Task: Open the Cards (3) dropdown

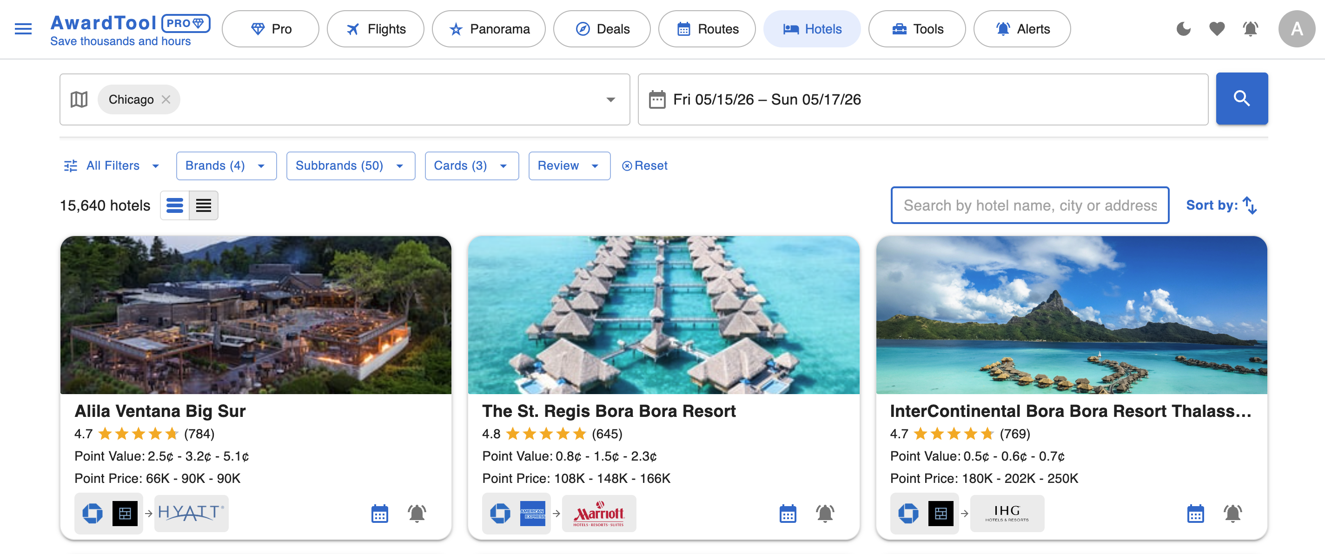Action: [x=472, y=165]
